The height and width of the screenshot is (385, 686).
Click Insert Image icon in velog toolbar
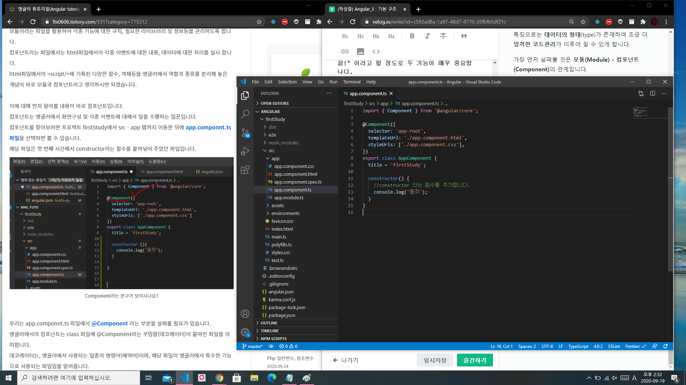click(361, 51)
